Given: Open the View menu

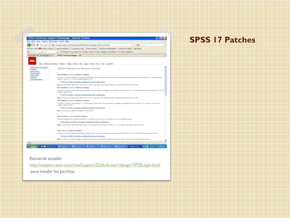Looking at the screenshot, I should click(x=38, y=41).
